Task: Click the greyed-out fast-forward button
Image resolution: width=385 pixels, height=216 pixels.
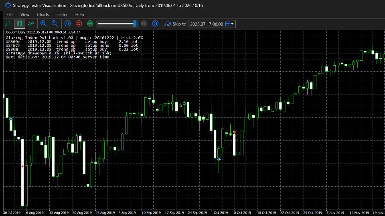Action: click(144, 24)
